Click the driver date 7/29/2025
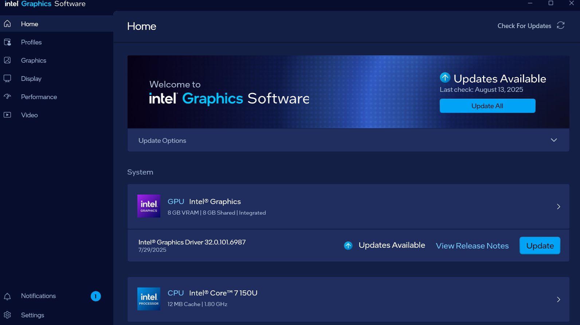The image size is (580, 325). point(152,250)
